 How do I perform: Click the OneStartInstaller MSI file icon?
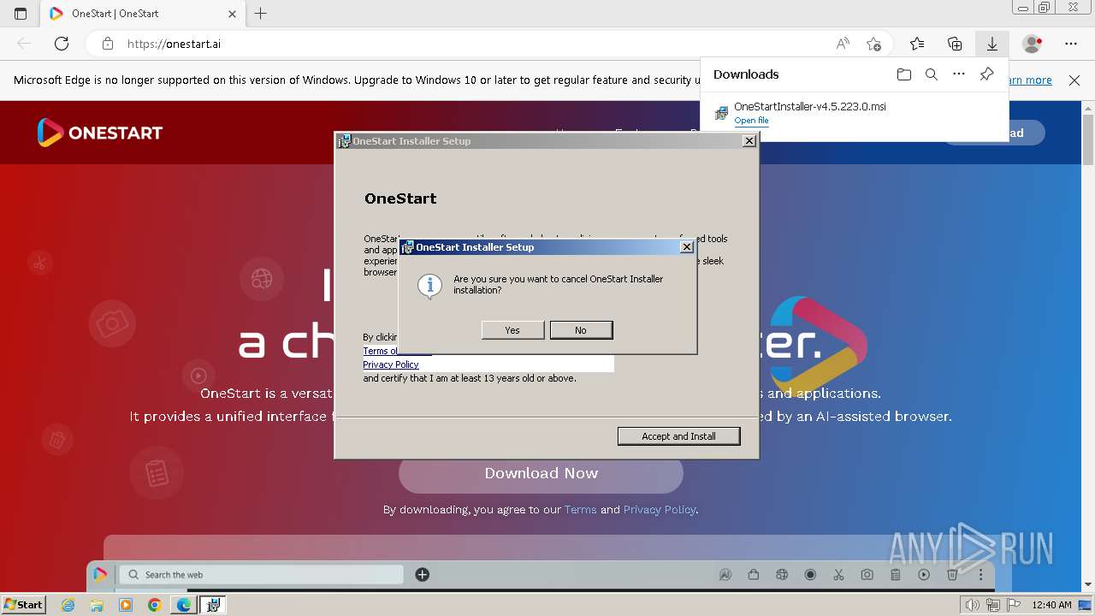(x=721, y=113)
